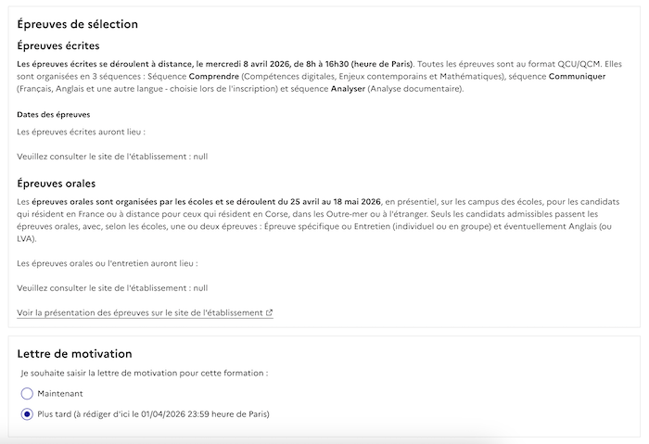Click the 'Les épreuves écrites auront lieu' line
Screen dimensions: 649x444
click(82, 133)
